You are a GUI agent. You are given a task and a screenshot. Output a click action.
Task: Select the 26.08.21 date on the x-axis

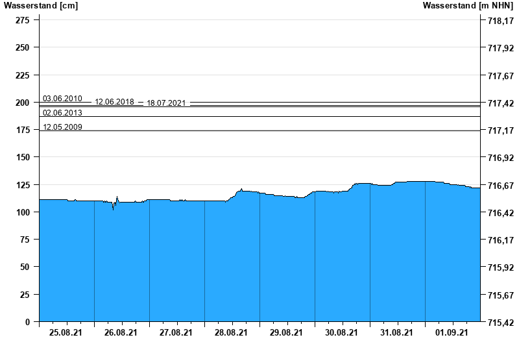click(121, 333)
